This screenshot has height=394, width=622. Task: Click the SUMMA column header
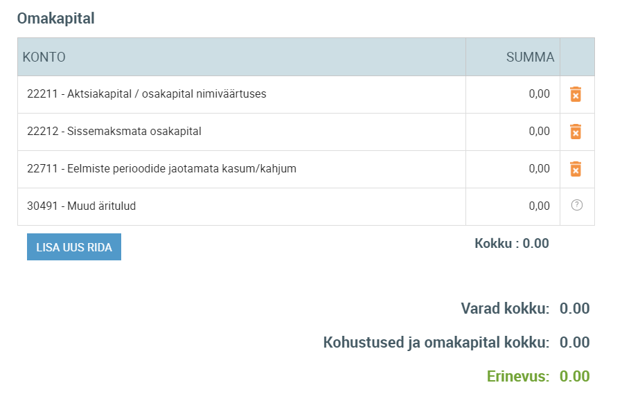pyautogui.click(x=530, y=57)
